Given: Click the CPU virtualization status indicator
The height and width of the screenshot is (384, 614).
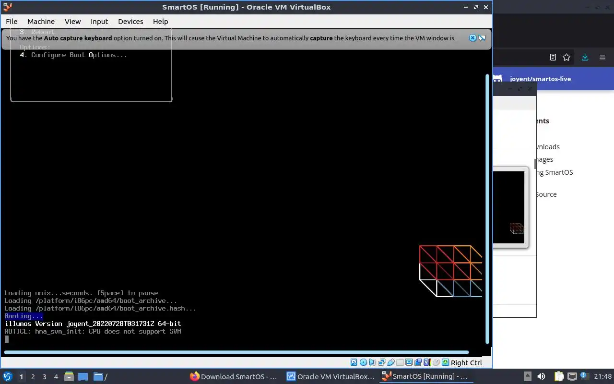Looking at the screenshot, I should coord(427,362).
